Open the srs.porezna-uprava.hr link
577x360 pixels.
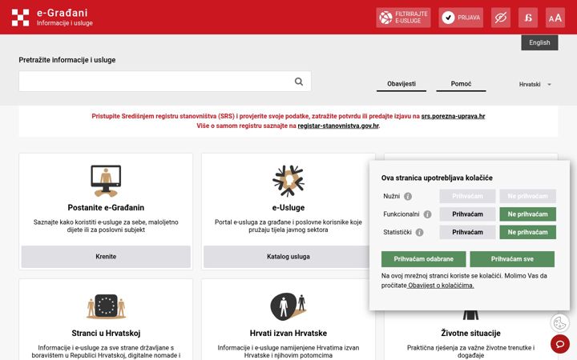click(453, 116)
